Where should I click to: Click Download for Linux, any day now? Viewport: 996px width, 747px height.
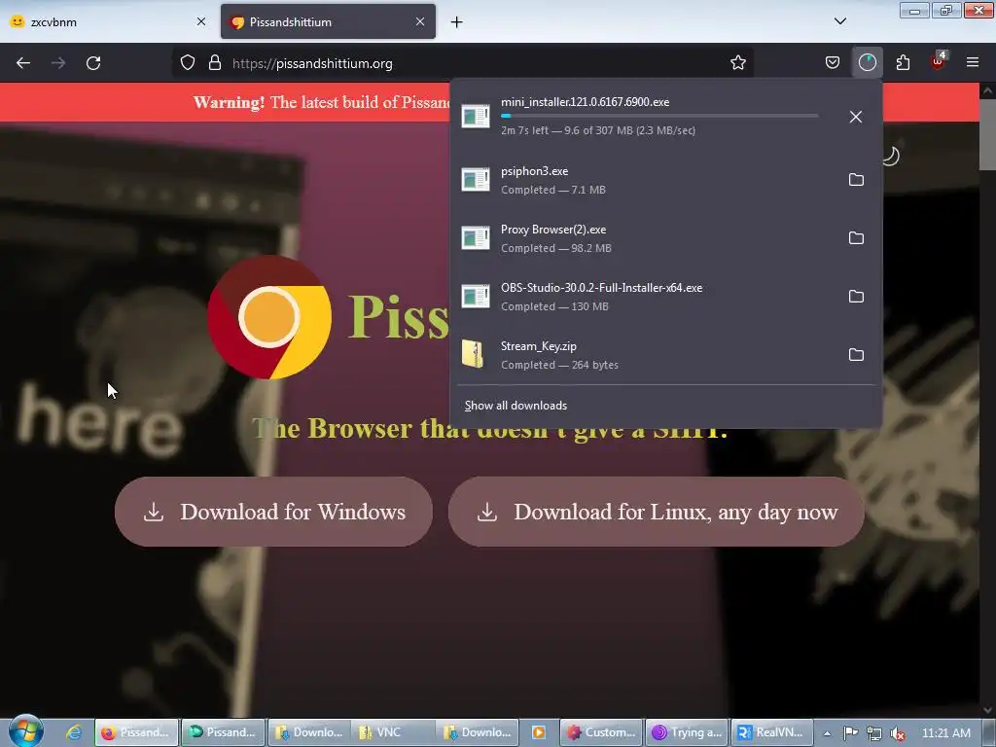coord(657,512)
